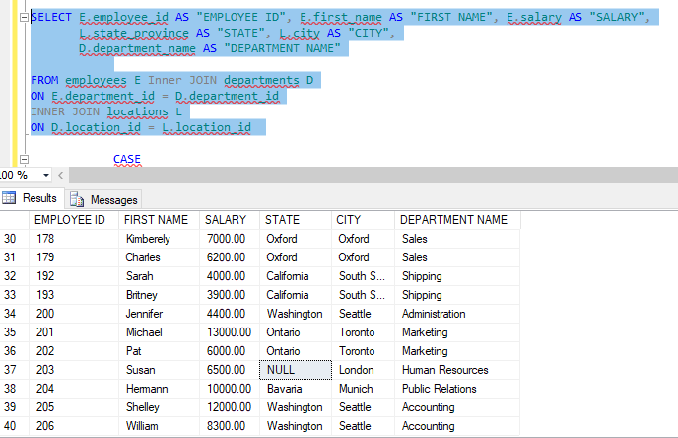Screen dimensions: 678x438
Task: Collapse the CASE code block
Action: coord(24,159)
